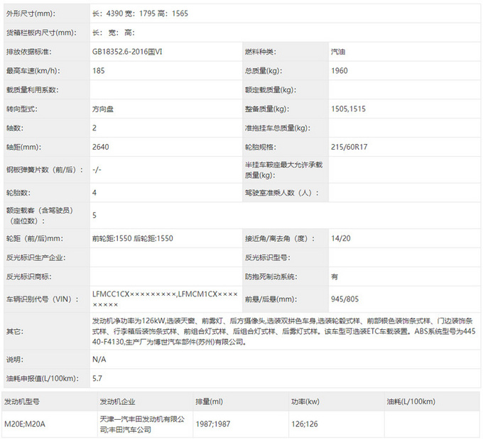Select curb weight value 1505,1515
Viewport: 483px width, 439px height.
[x=348, y=109]
